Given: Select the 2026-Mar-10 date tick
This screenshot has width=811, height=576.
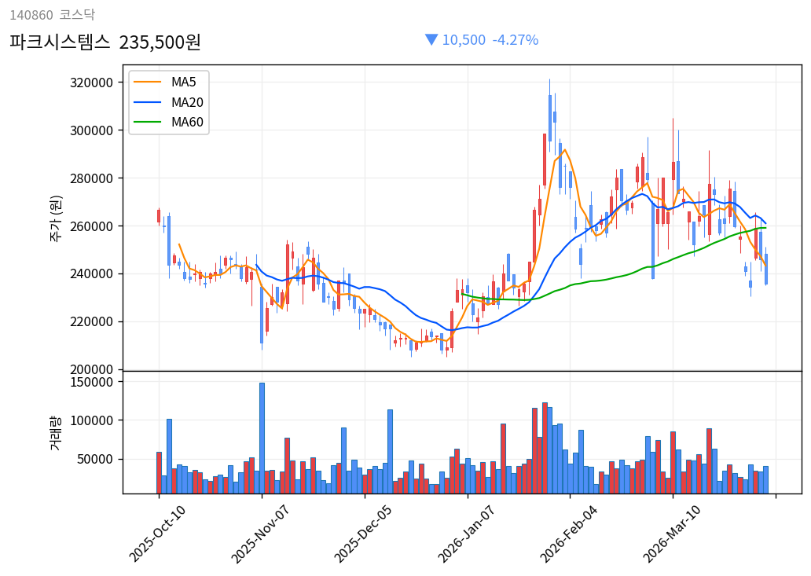Looking at the screenshot, I should click(673, 533).
